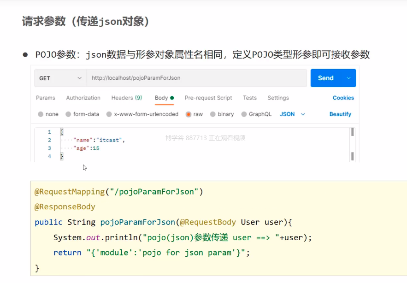Expand the Send button arrow options
The height and width of the screenshot is (283, 407).
349,78
